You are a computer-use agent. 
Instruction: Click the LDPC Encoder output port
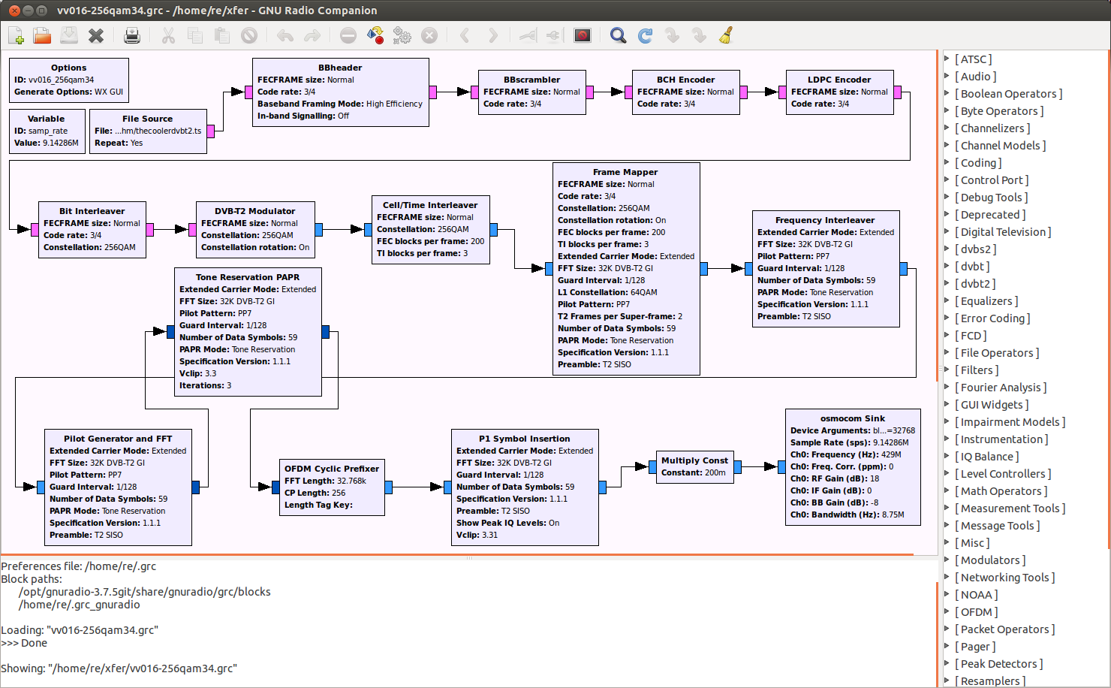click(898, 92)
